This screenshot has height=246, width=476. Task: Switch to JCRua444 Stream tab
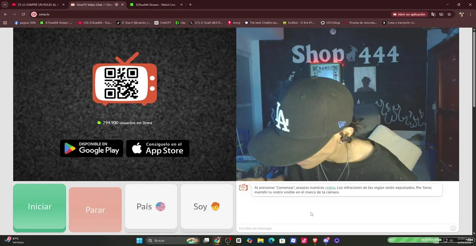pyautogui.click(x=156, y=5)
